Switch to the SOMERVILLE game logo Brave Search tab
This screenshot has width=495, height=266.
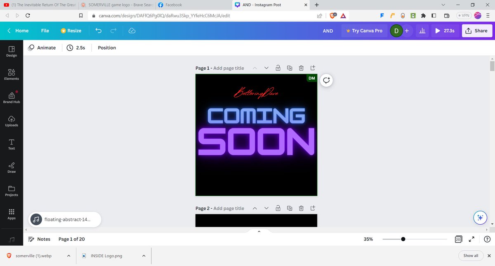[x=117, y=5]
